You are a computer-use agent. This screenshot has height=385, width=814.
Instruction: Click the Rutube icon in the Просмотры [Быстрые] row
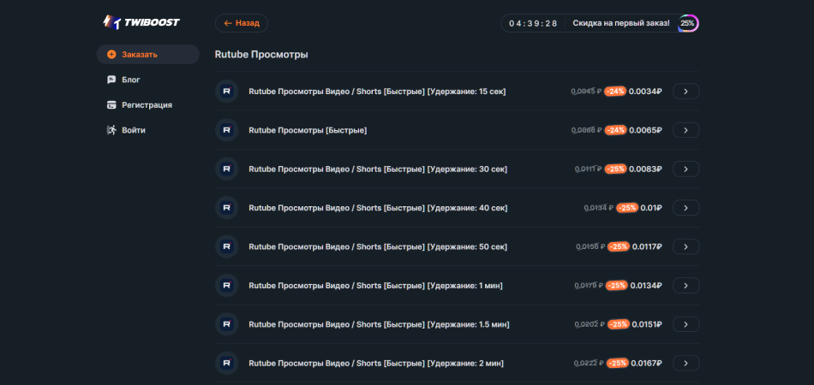click(227, 130)
